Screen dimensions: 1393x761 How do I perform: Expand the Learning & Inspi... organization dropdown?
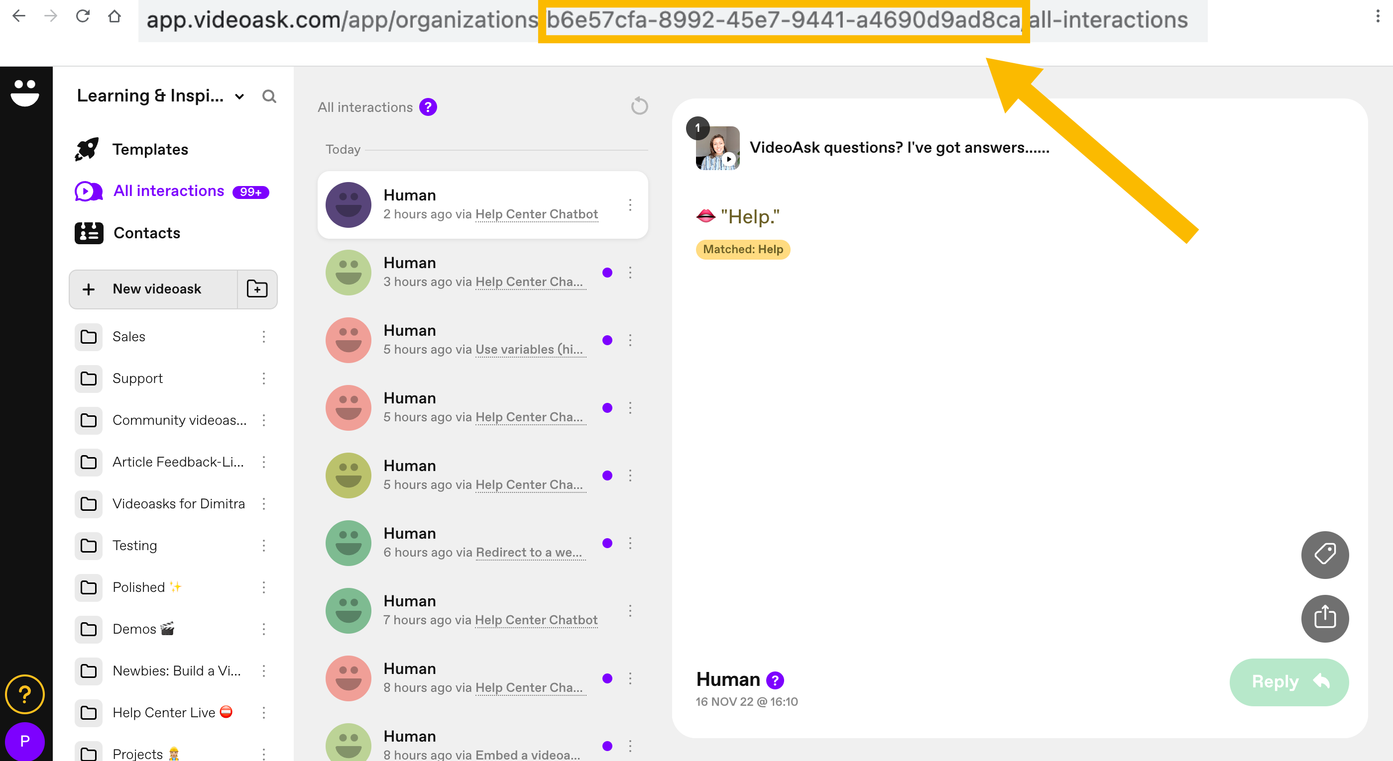coord(239,96)
